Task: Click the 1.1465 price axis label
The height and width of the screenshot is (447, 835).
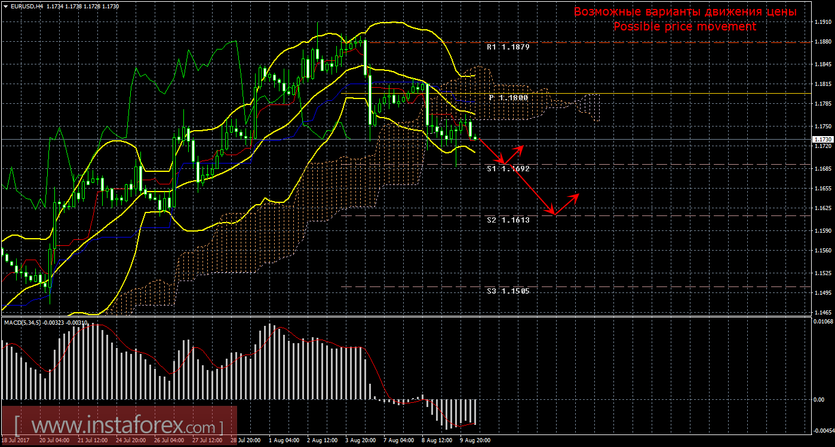Action: pyautogui.click(x=823, y=313)
